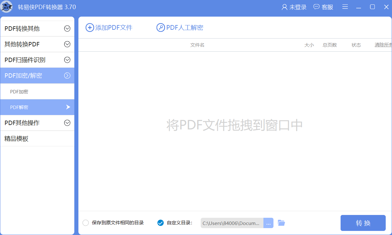The image size is (392, 235).
Task: Click the key icon for PDF人工解密
Action: click(161, 28)
